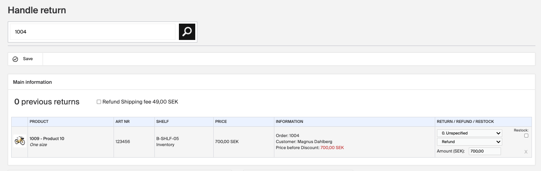
Task: Open the 0. Unspecified return reason dropdown
Action: (470, 133)
